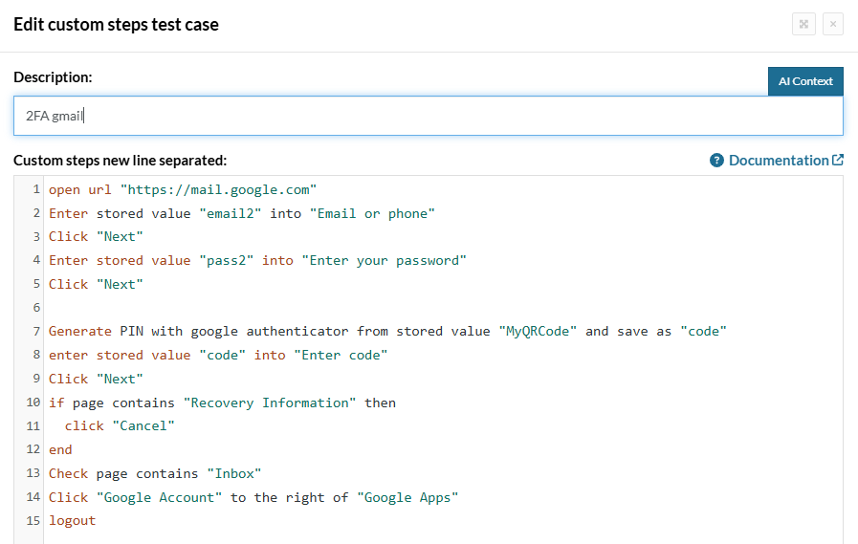Click the "Generate PIN with google authenticator" line
Viewport: 858px width, 544px height.
pyautogui.click(x=387, y=332)
